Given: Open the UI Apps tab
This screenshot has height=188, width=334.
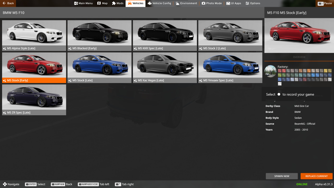Looking at the screenshot, I should (x=234, y=3).
